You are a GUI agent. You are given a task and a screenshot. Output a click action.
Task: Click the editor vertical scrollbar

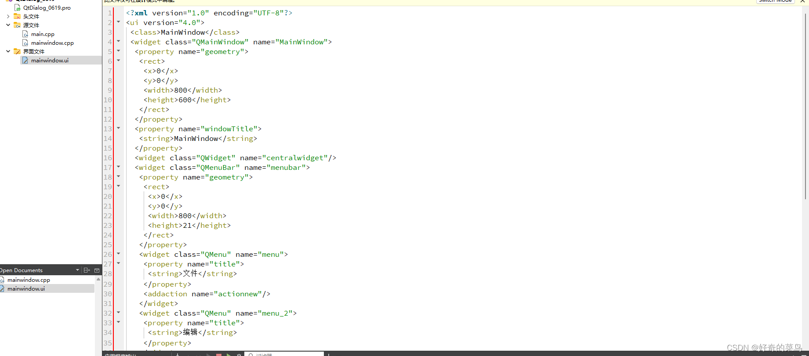click(805, 105)
